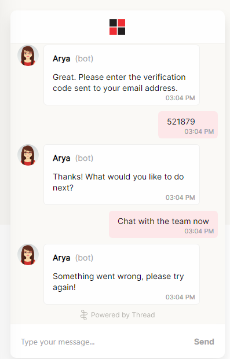Click the Arya name in the first message
The height and width of the screenshot is (359, 230).
click(x=61, y=59)
